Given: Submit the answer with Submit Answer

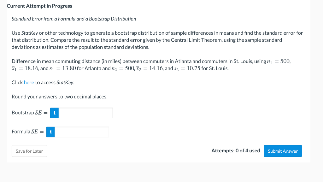Looking at the screenshot, I should (x=283, y=151).
